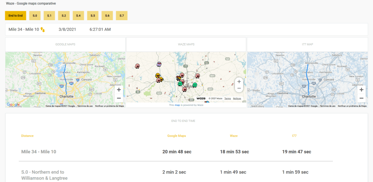373x182 pixels.
Task: Click 'Notificar un problema de Maps' on I77 map
Action: [352, 106]
